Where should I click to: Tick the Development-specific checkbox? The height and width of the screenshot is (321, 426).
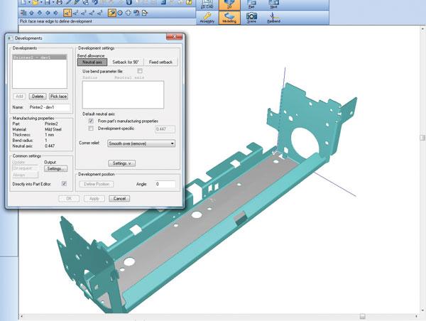[x=91, y=129]
